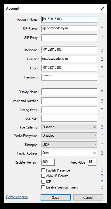Click the empty SIP Proxy field
The image size is (111, 209).
tap(69, 37)
